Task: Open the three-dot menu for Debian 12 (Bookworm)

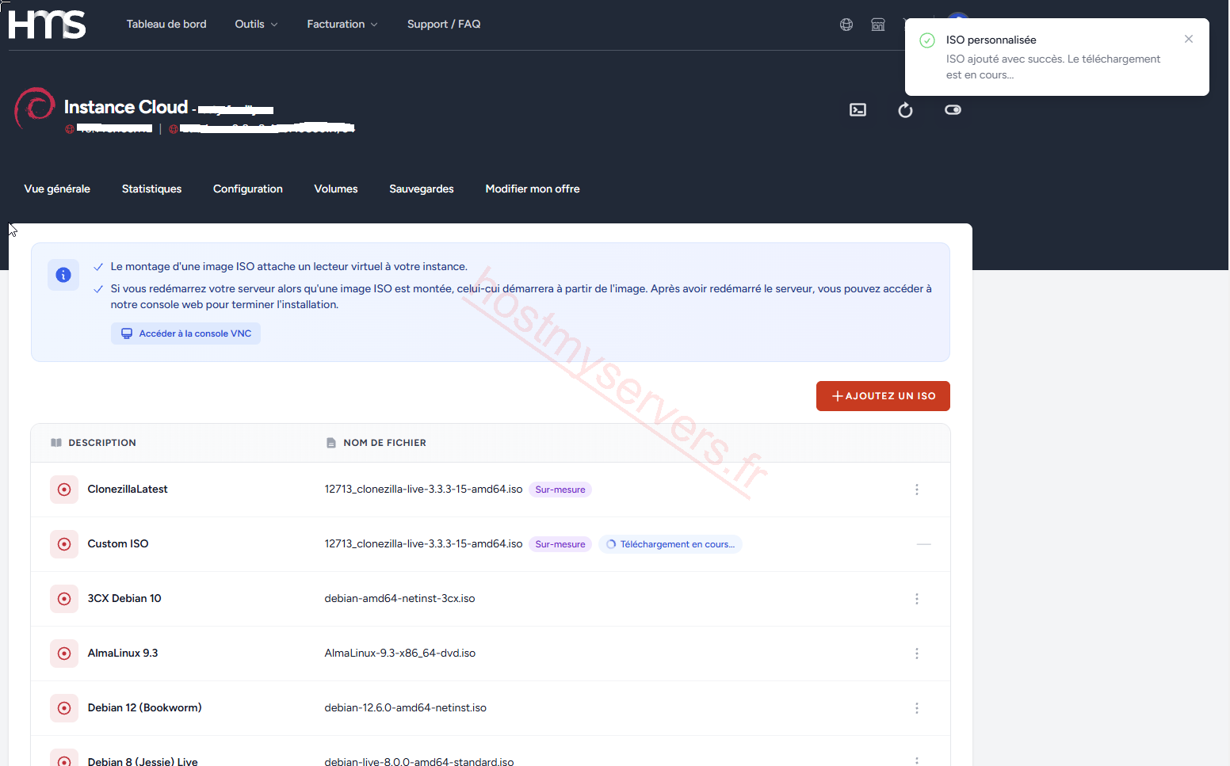Action: tap(917, 708)
